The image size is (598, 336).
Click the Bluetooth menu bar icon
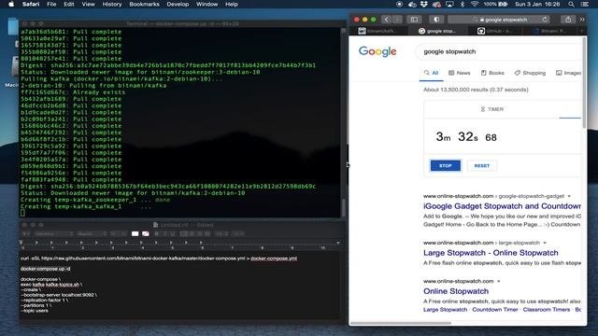click(463, 4)
